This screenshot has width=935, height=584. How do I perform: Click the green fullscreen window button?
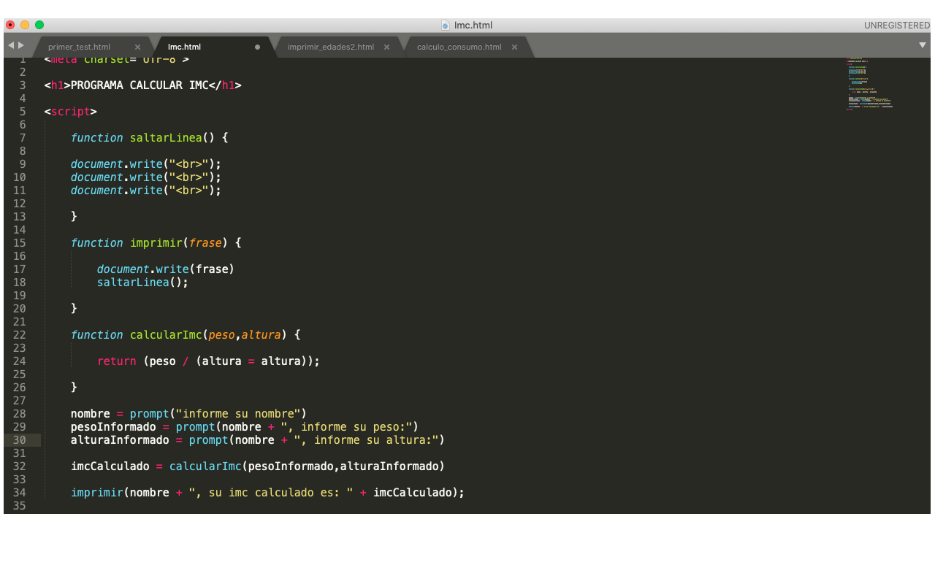(39, 25)
